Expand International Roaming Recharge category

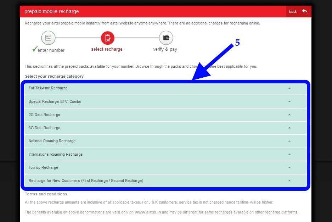pos(165,154)
